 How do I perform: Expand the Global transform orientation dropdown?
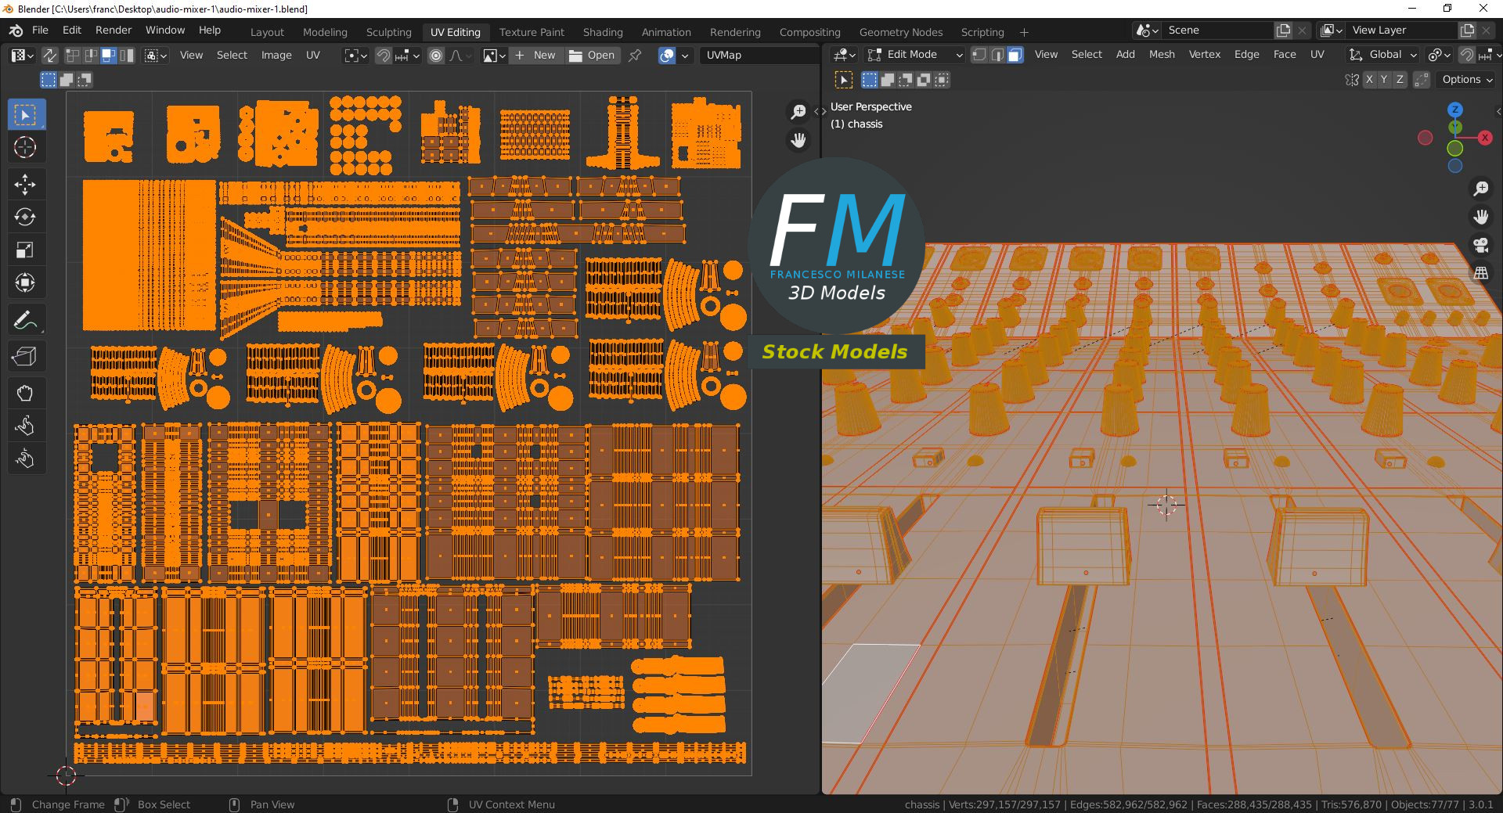point(1382,55)
